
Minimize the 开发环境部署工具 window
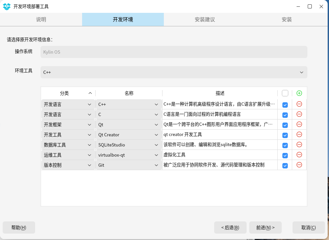tap(298, 6)
